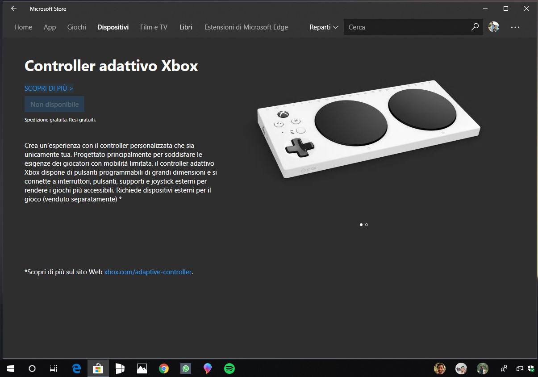Open Cortana circle in taskbar
Screen dimensions: 538x377
coord(32,369)
